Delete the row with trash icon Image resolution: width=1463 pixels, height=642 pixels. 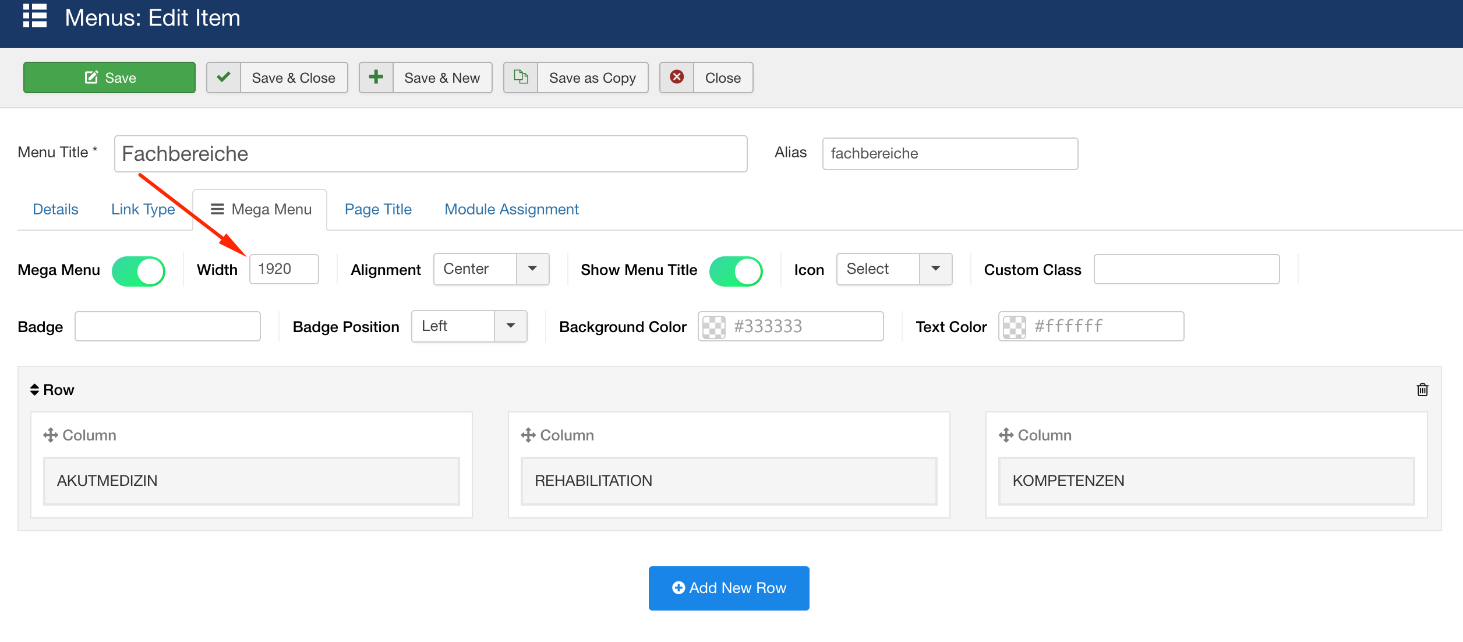(1422, 390)
